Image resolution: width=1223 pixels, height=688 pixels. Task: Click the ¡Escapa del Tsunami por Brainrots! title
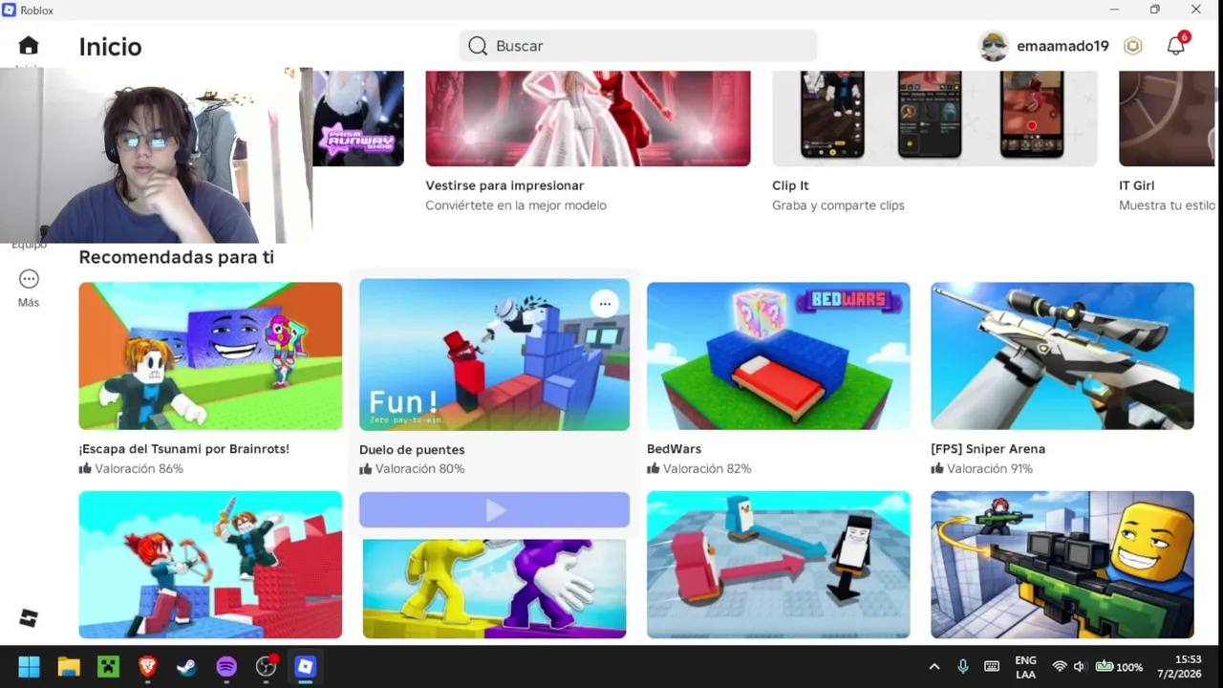coord(183,448)
